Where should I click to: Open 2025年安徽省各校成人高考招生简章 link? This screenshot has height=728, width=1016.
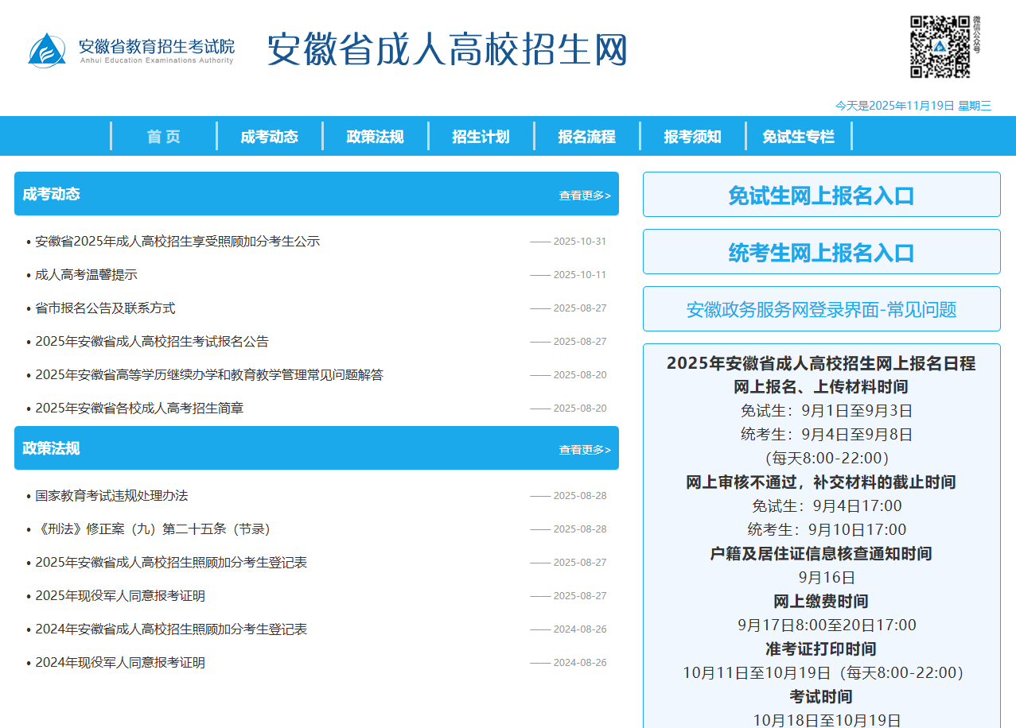pos(139,409)
